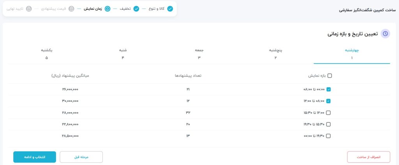This screenshot has height=165, width=399.
Task: Click the checkmark icon of تخفیف step
Action: (x=136, y=9)
